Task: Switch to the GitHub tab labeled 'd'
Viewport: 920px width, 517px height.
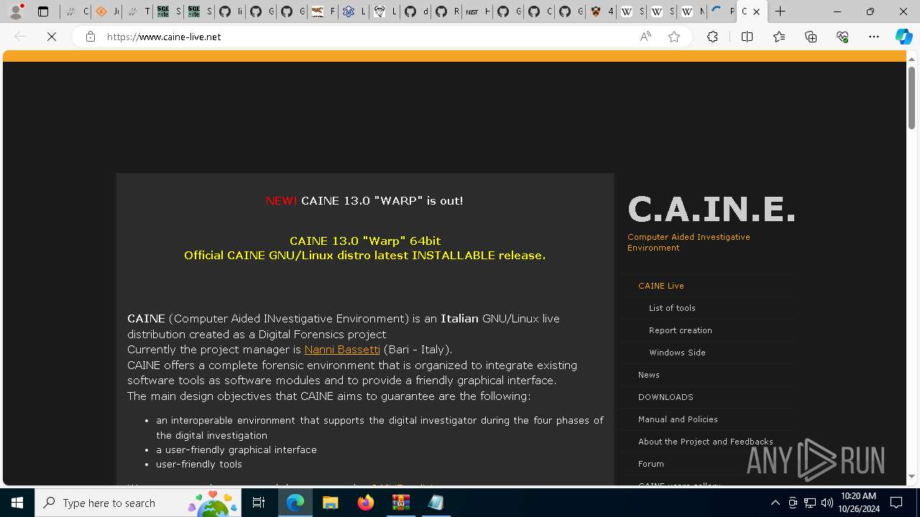Action: click(x=415, y=11)
